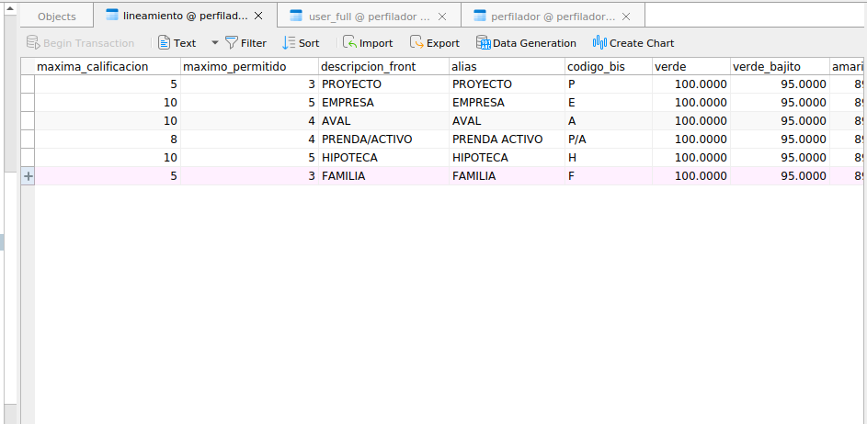Close the lineamiento tab

(x=258, y=17)
